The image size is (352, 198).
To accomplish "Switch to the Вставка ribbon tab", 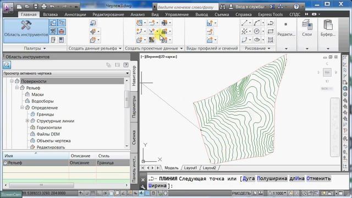I will coord(50,14).
